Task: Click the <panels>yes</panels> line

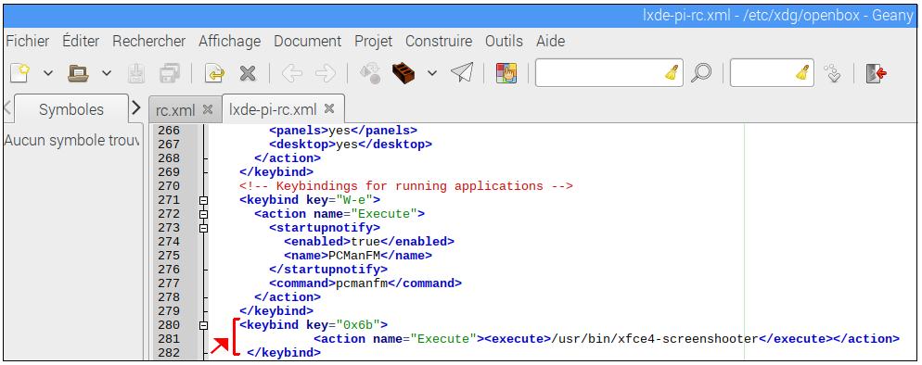Action: pos(343,131)
